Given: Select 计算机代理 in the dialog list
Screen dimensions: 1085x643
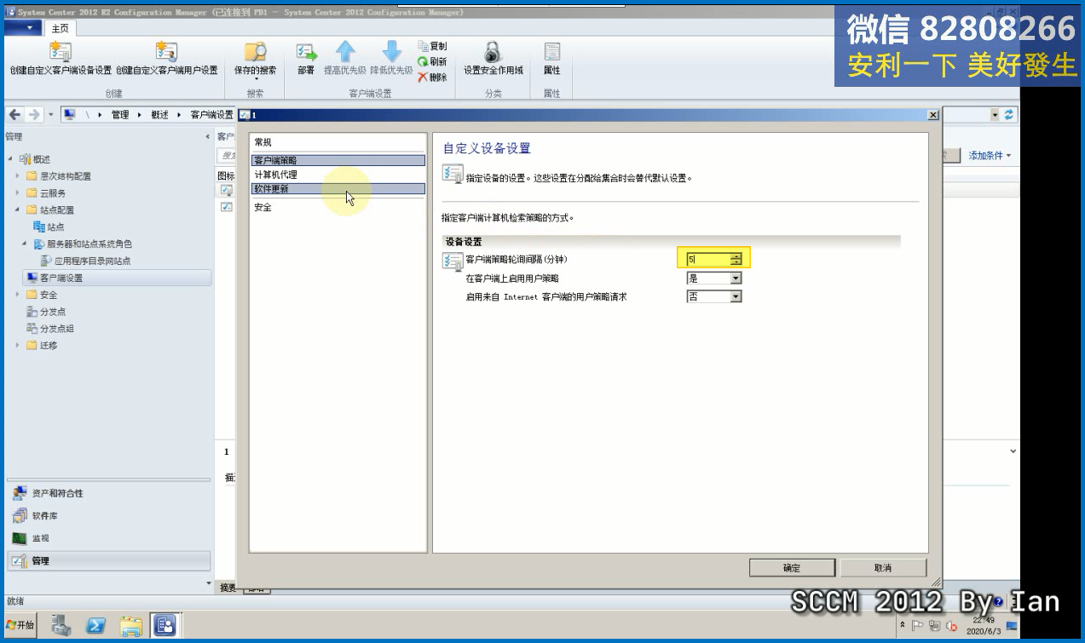Looking at the screenshot, I should pyautogui.click(x=338, y=175).
